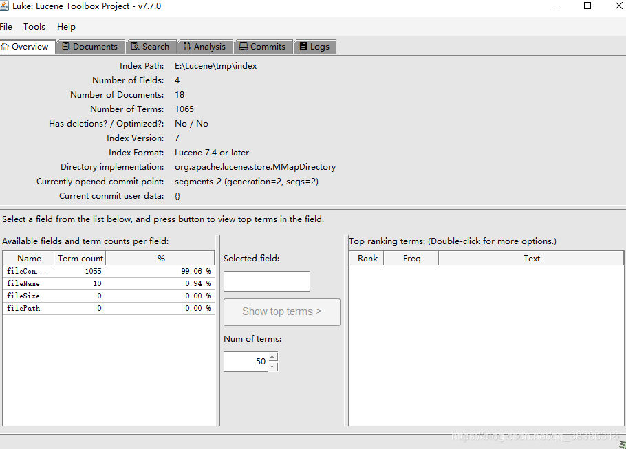Click the Logs tab icon
This screenshot has width=626, height=449.
(303, 46)
